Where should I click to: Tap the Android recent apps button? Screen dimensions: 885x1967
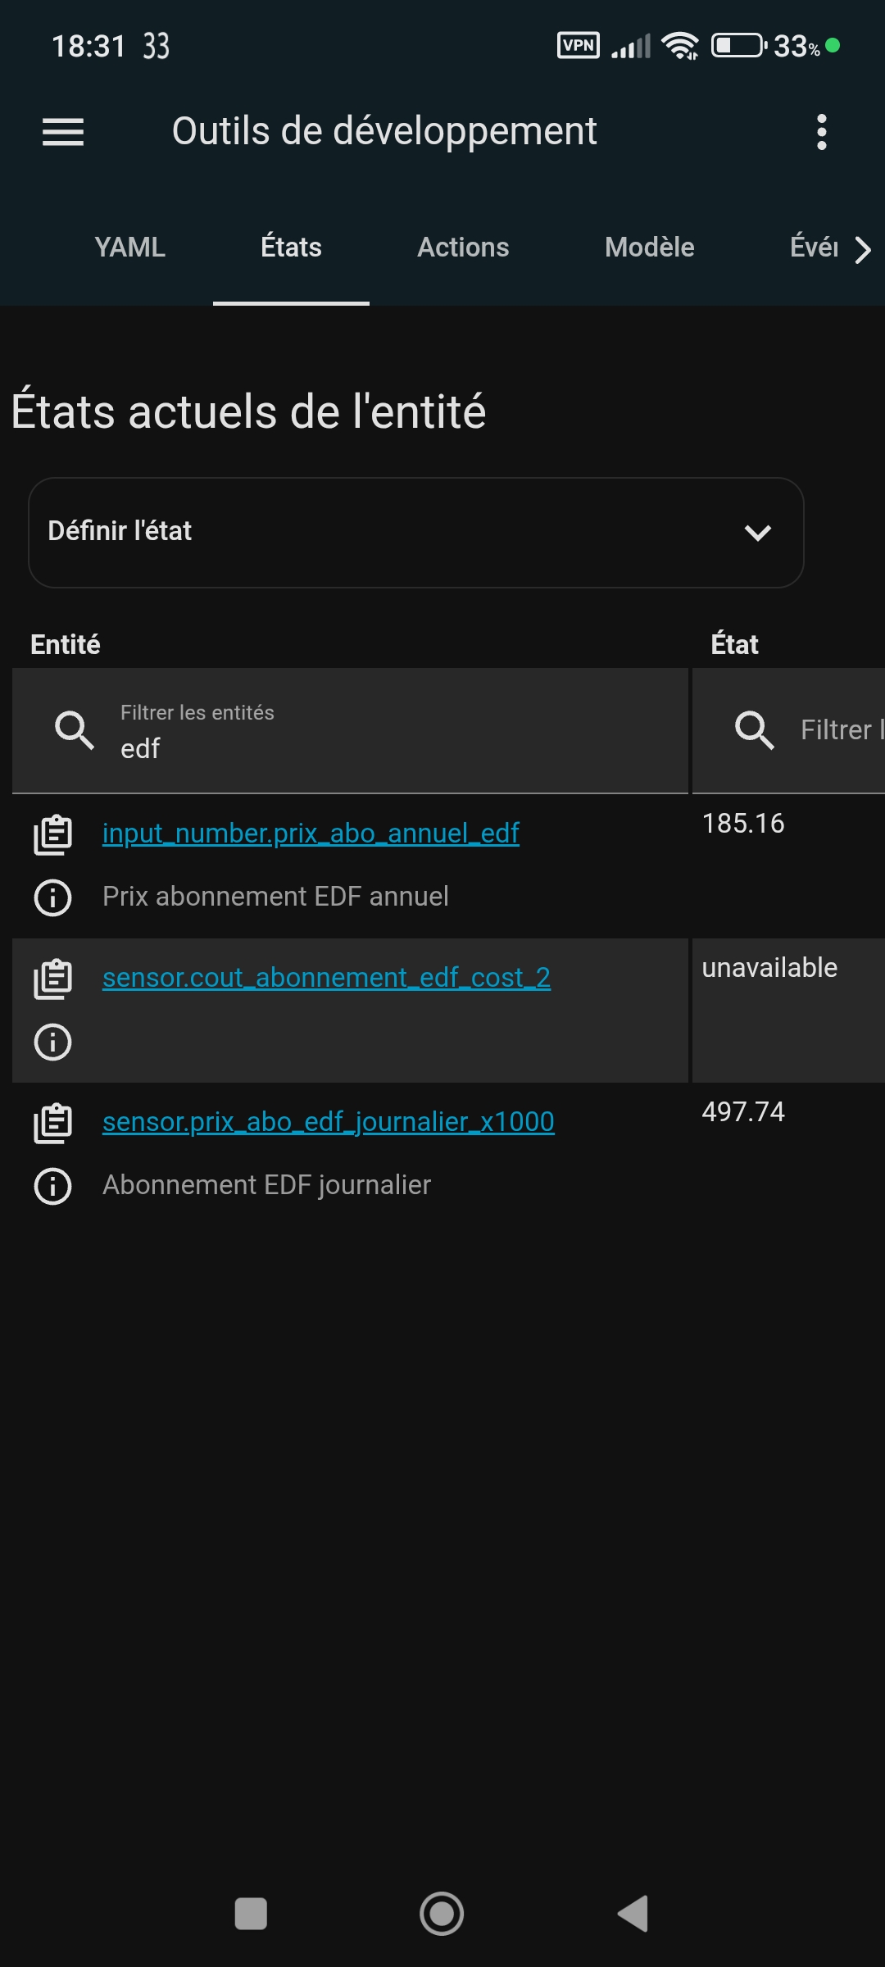point(251,1914)
